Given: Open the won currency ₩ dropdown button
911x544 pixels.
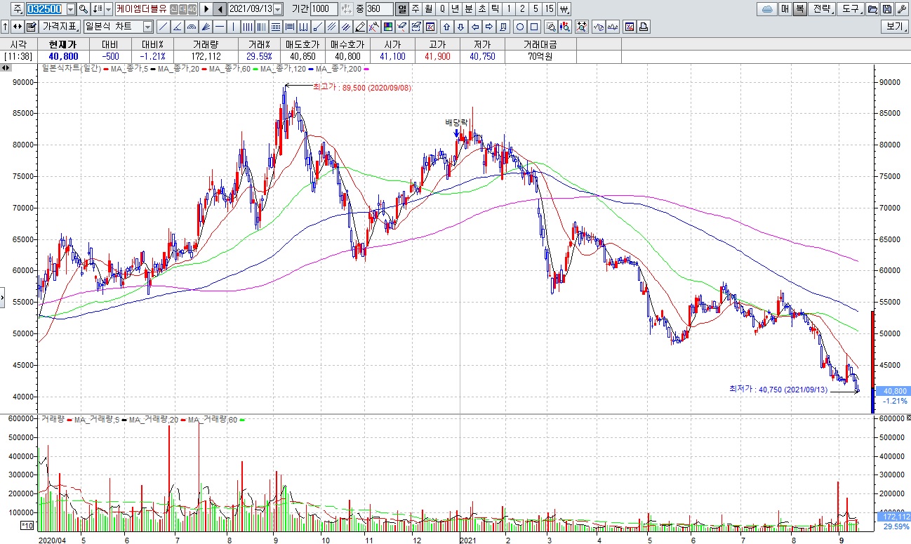Looking at the screenshot, I should click(x=564, y=9).
